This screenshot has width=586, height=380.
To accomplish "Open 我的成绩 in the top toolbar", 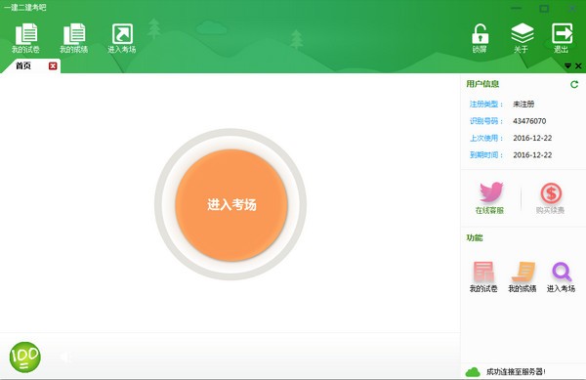I will click(73, 38).
